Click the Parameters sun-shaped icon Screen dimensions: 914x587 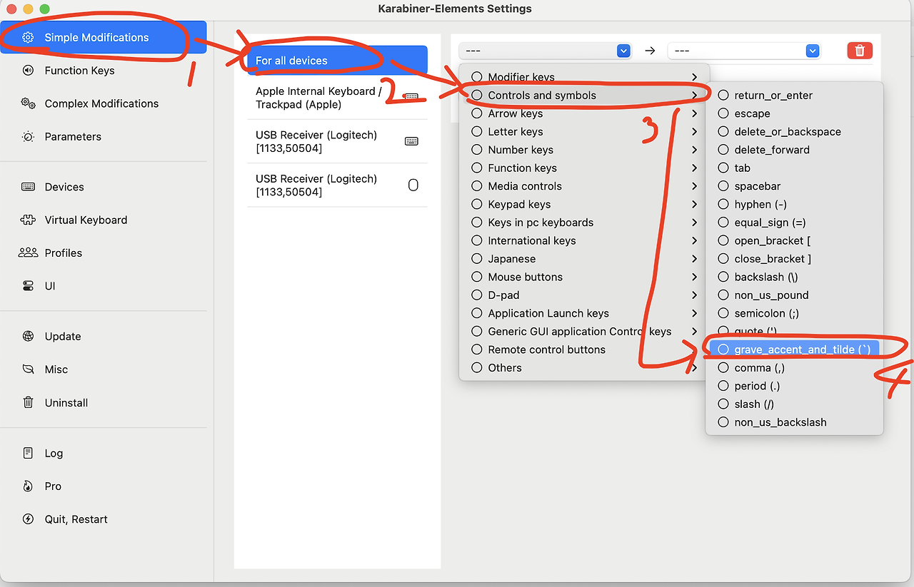(28, 137)
